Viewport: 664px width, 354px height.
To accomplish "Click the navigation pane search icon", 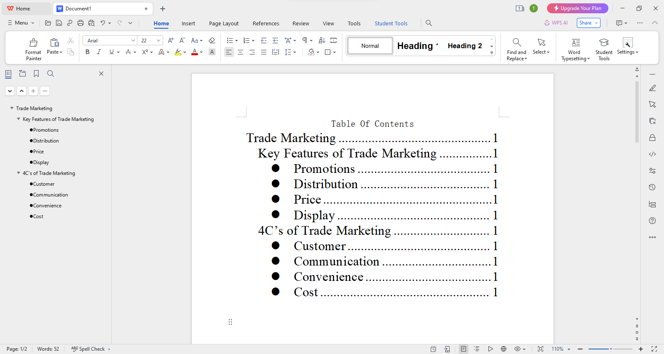I will (51, 74).
